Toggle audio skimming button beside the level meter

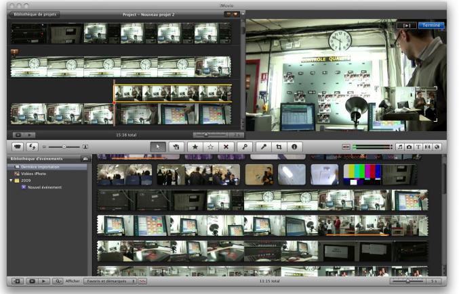(x=346, y=147)
